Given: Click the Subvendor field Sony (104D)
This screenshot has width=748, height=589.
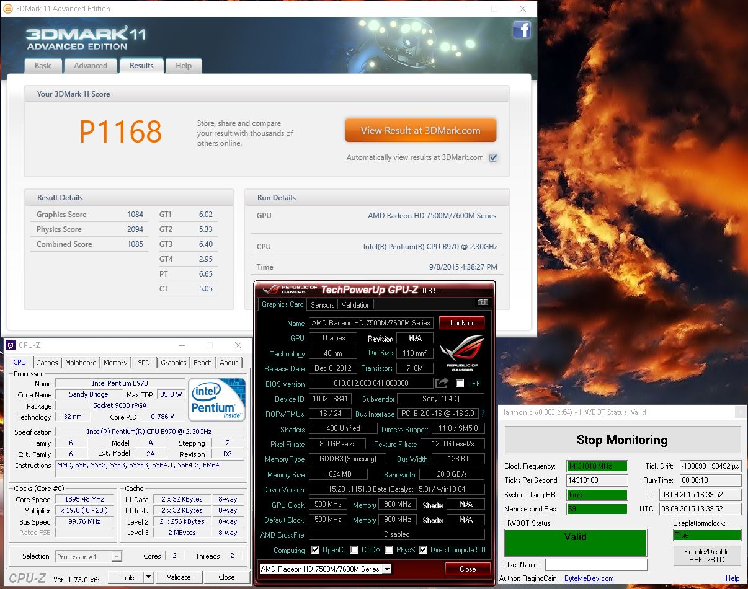Looking at the screenshot, I should 440,399.
